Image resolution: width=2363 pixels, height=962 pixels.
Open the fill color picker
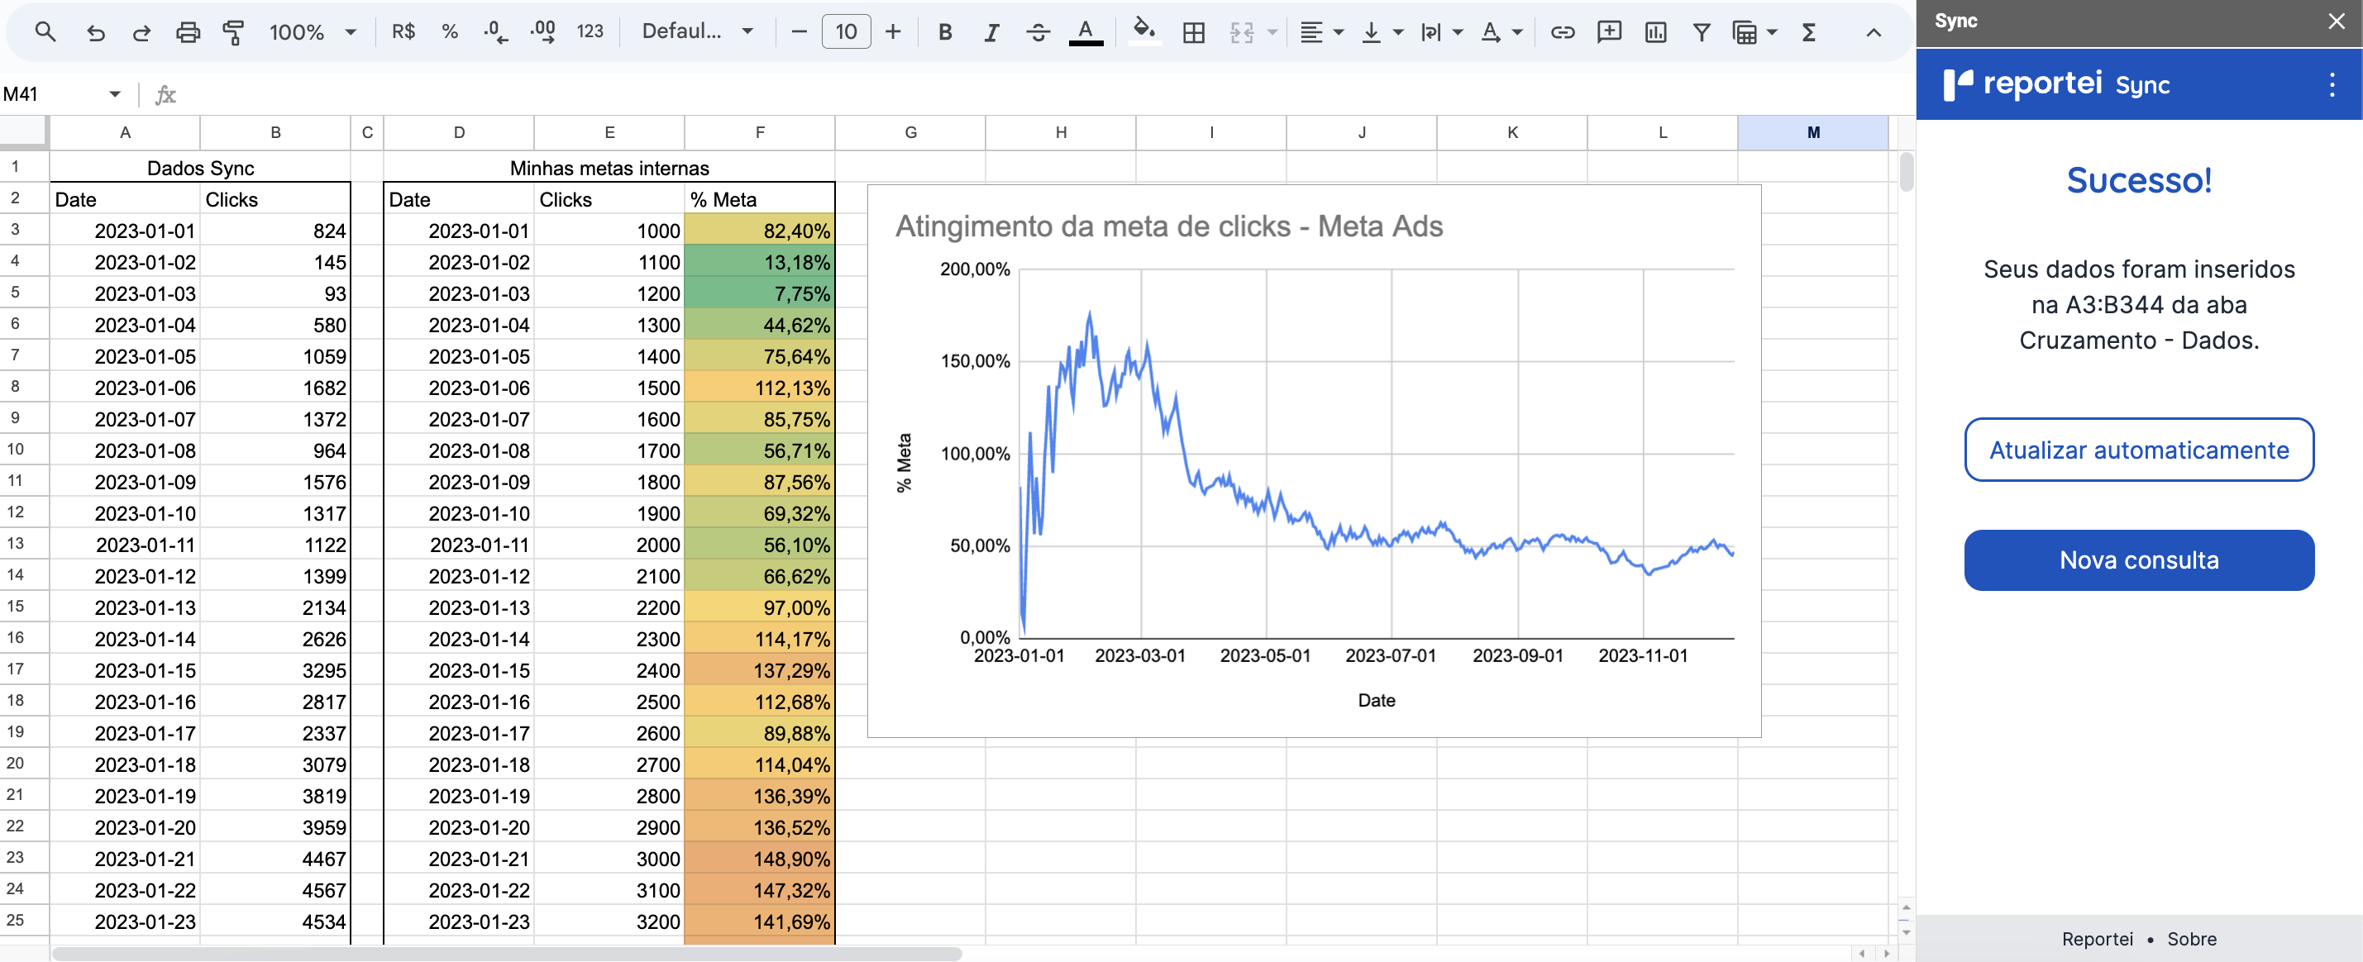1143,31
